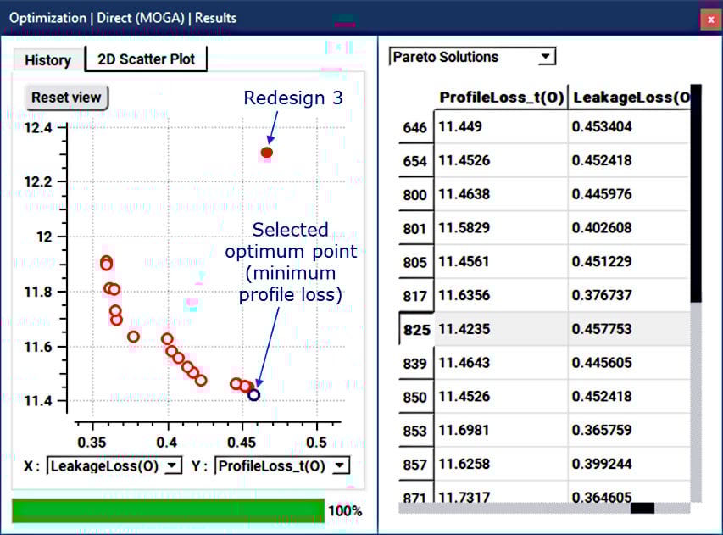Select row 825 in the table
This screenshot has height=535, width=723.
[x=415, y=331]
